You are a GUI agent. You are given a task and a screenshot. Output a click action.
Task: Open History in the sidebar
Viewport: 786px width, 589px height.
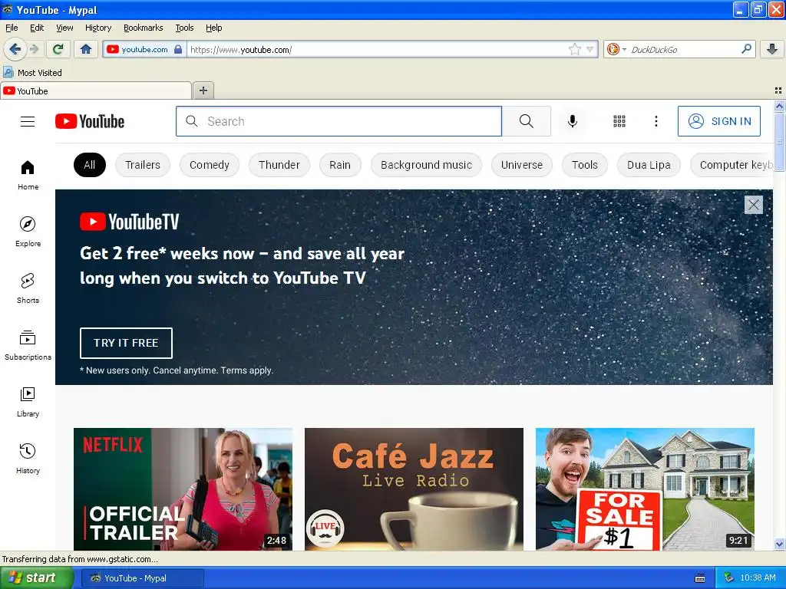coord(28,459)
